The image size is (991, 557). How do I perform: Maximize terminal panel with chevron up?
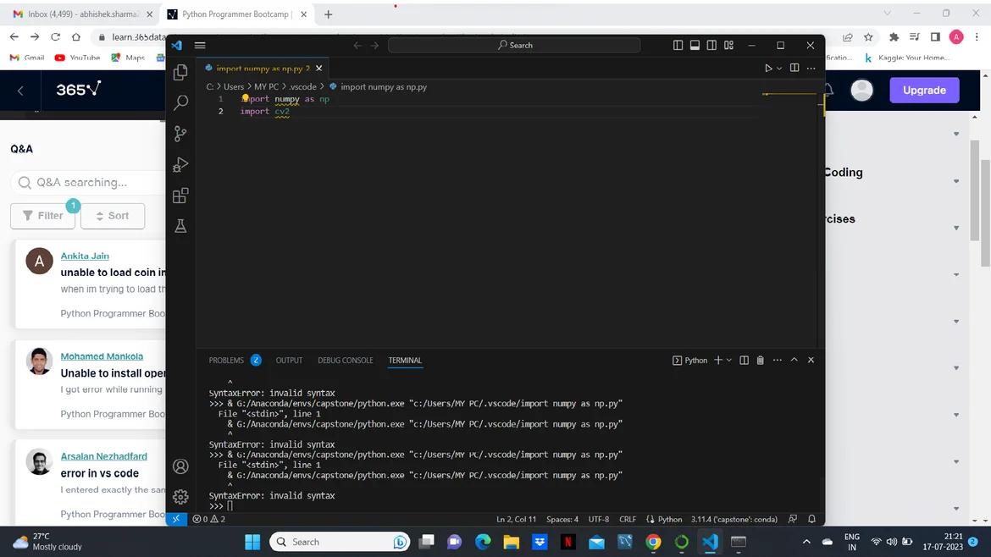pyautogui.click(x=794, y=361)
